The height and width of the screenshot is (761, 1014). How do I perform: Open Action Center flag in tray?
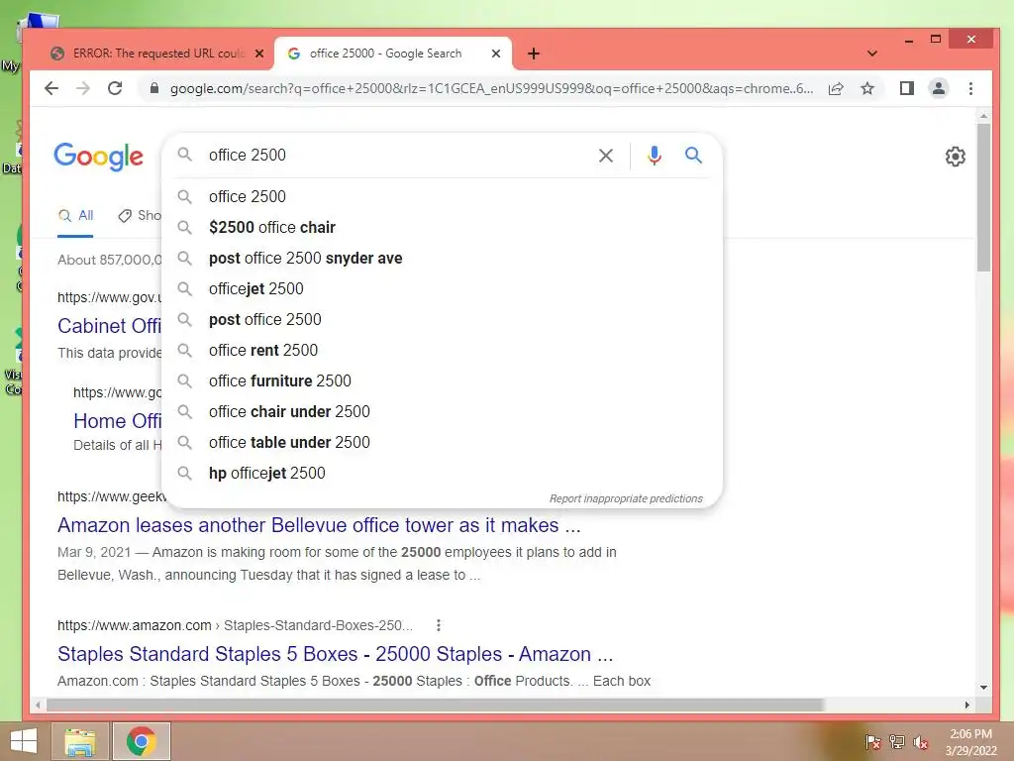click(872, 741)
